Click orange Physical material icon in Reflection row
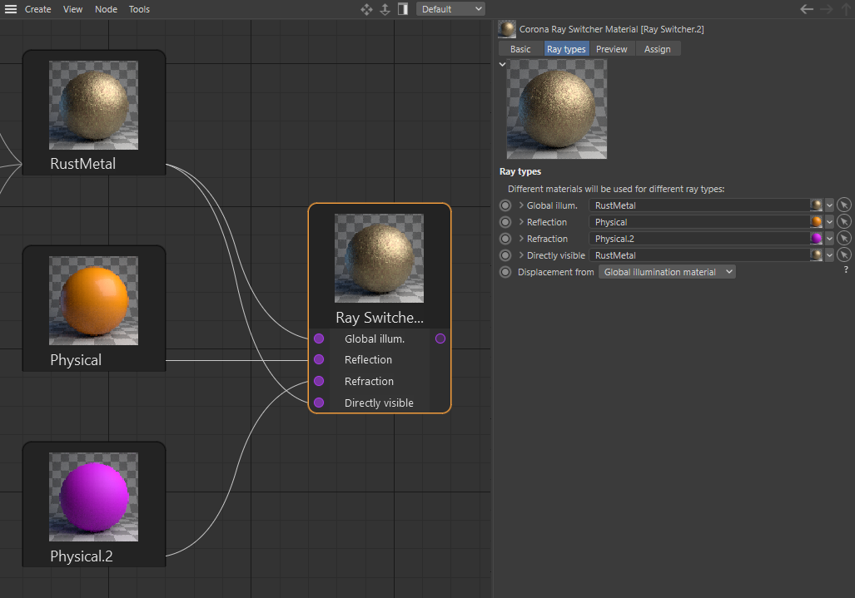The image size is (855, 598). pyautogui.click(x=816, y=222)
